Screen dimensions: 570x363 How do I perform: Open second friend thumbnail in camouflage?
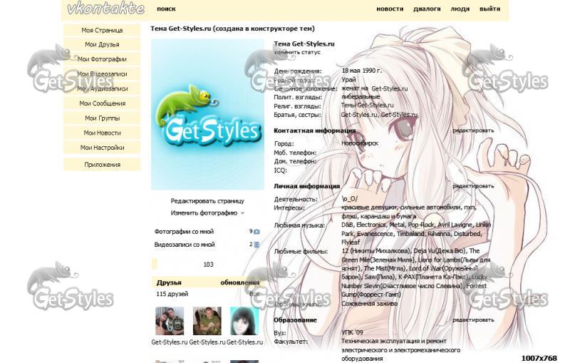(207, 321)
